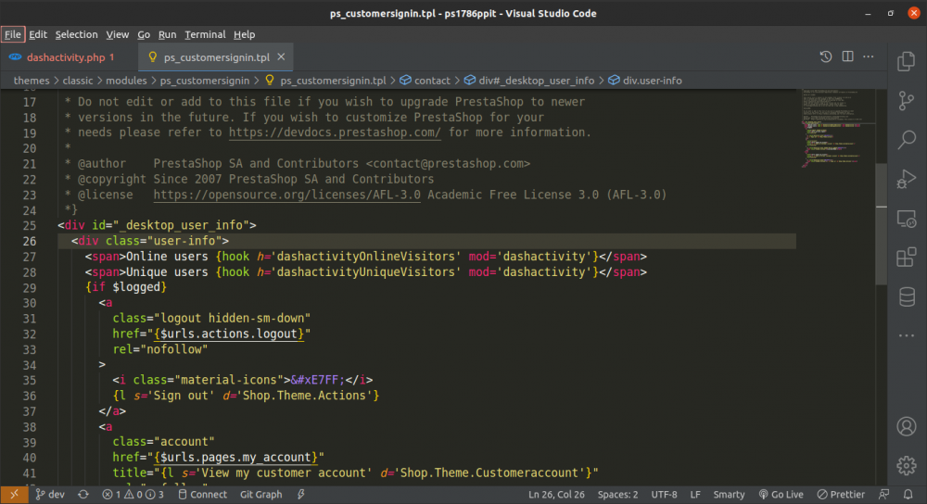This screenshot has width=927, height=504.
Task: Open the Manage gear icon
Action: point(907,465)
